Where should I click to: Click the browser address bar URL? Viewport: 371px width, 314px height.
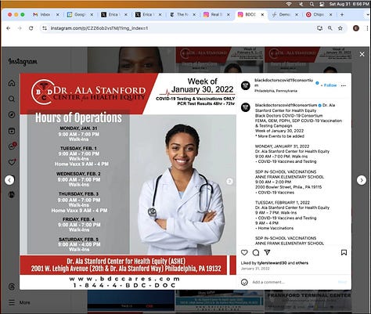99,28
